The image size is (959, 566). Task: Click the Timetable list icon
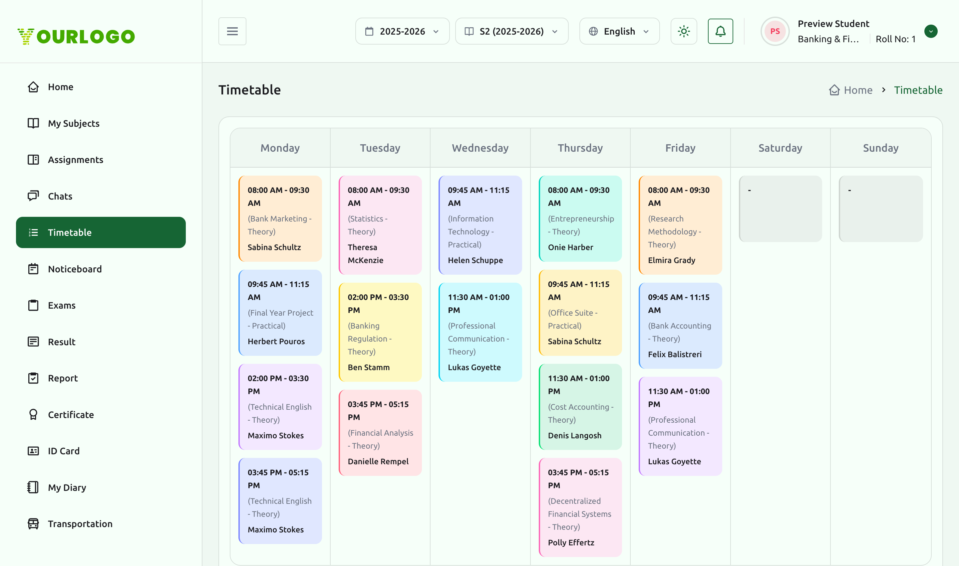(x=33, y=233)
